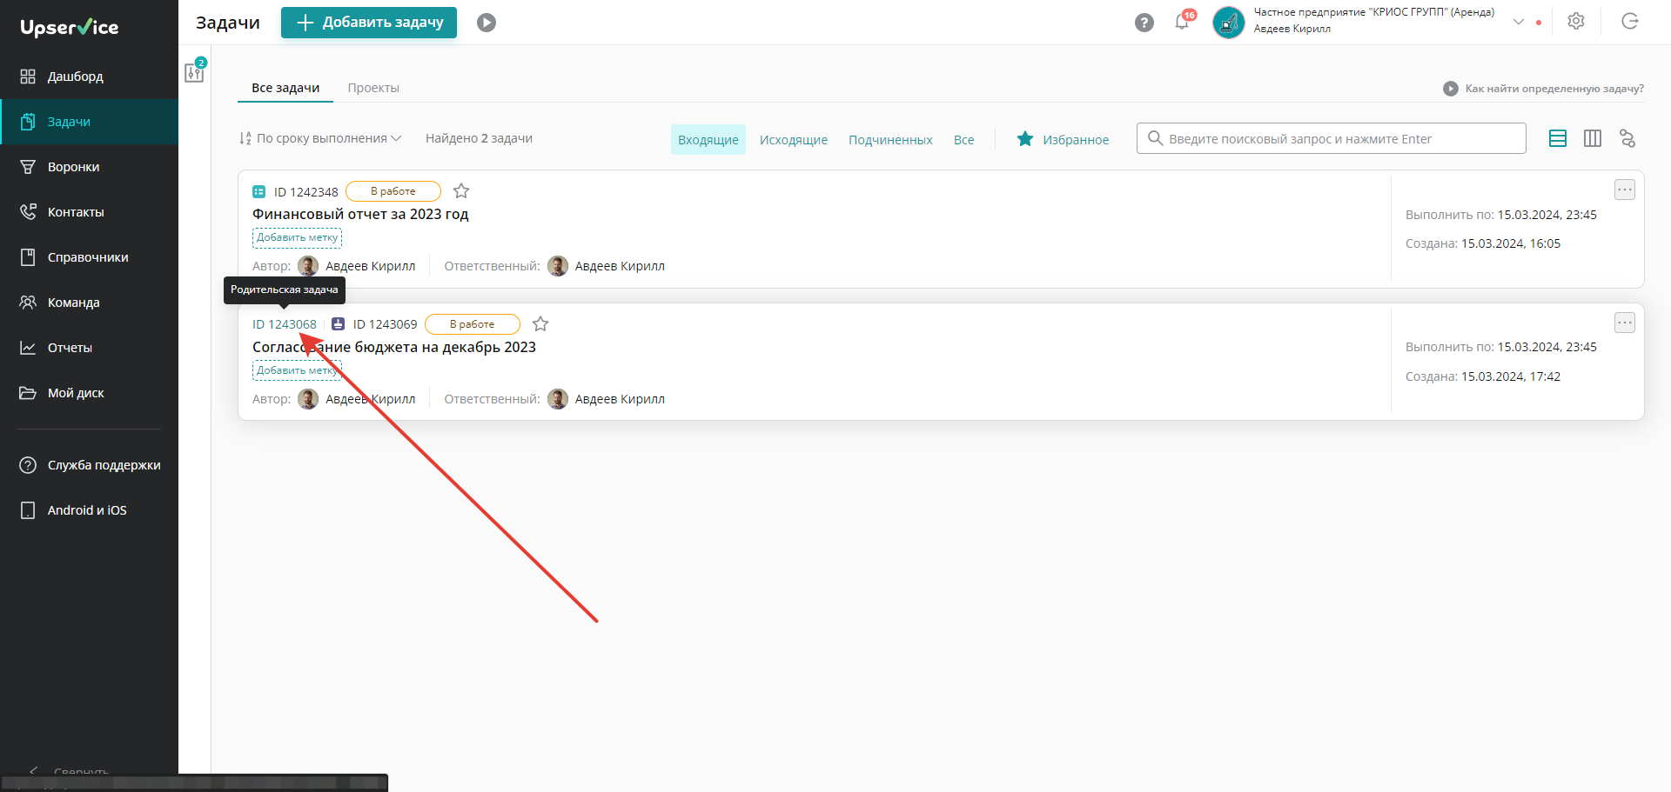Toggle the Избранное favorites filter
This screenshot has height=792, width=1671.
tap(1063, 139)
